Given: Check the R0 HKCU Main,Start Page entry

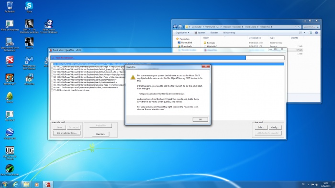Looking at the screenshot, I should (x=52, y=67).
